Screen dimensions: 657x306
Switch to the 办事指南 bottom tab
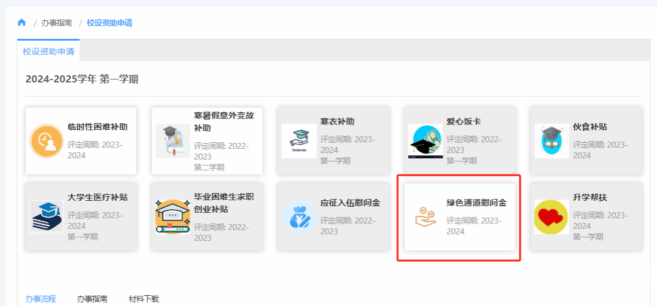point(92,299)
